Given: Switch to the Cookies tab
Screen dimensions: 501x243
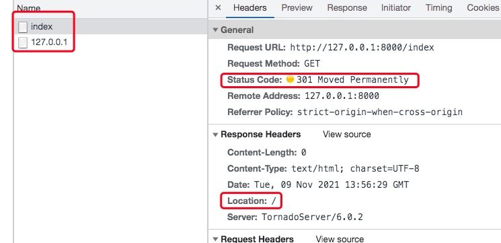Looking at the screenshot, I should tap(483, 7).
